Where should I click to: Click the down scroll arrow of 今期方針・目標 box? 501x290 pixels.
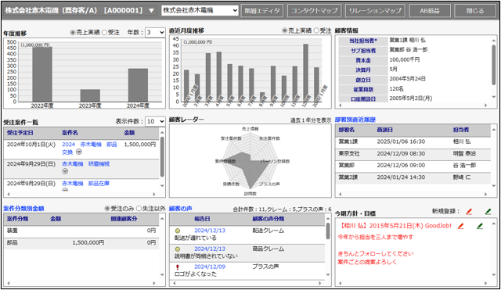[494, 275]
